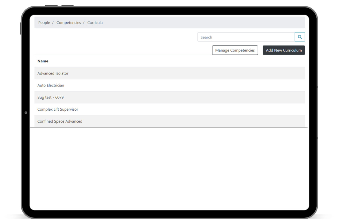Open the Advanced Isolator curriculum row
339x224 pixels.
169,73
